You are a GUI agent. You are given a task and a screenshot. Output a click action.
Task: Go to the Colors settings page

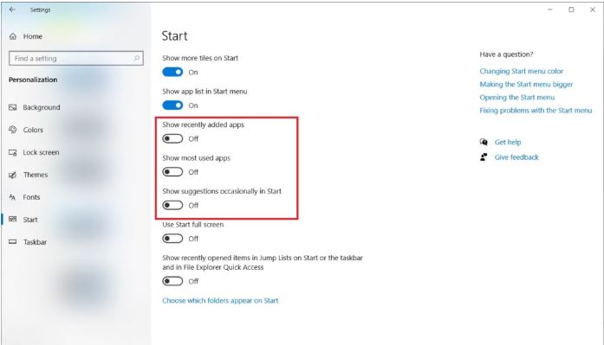click(33, 130)
